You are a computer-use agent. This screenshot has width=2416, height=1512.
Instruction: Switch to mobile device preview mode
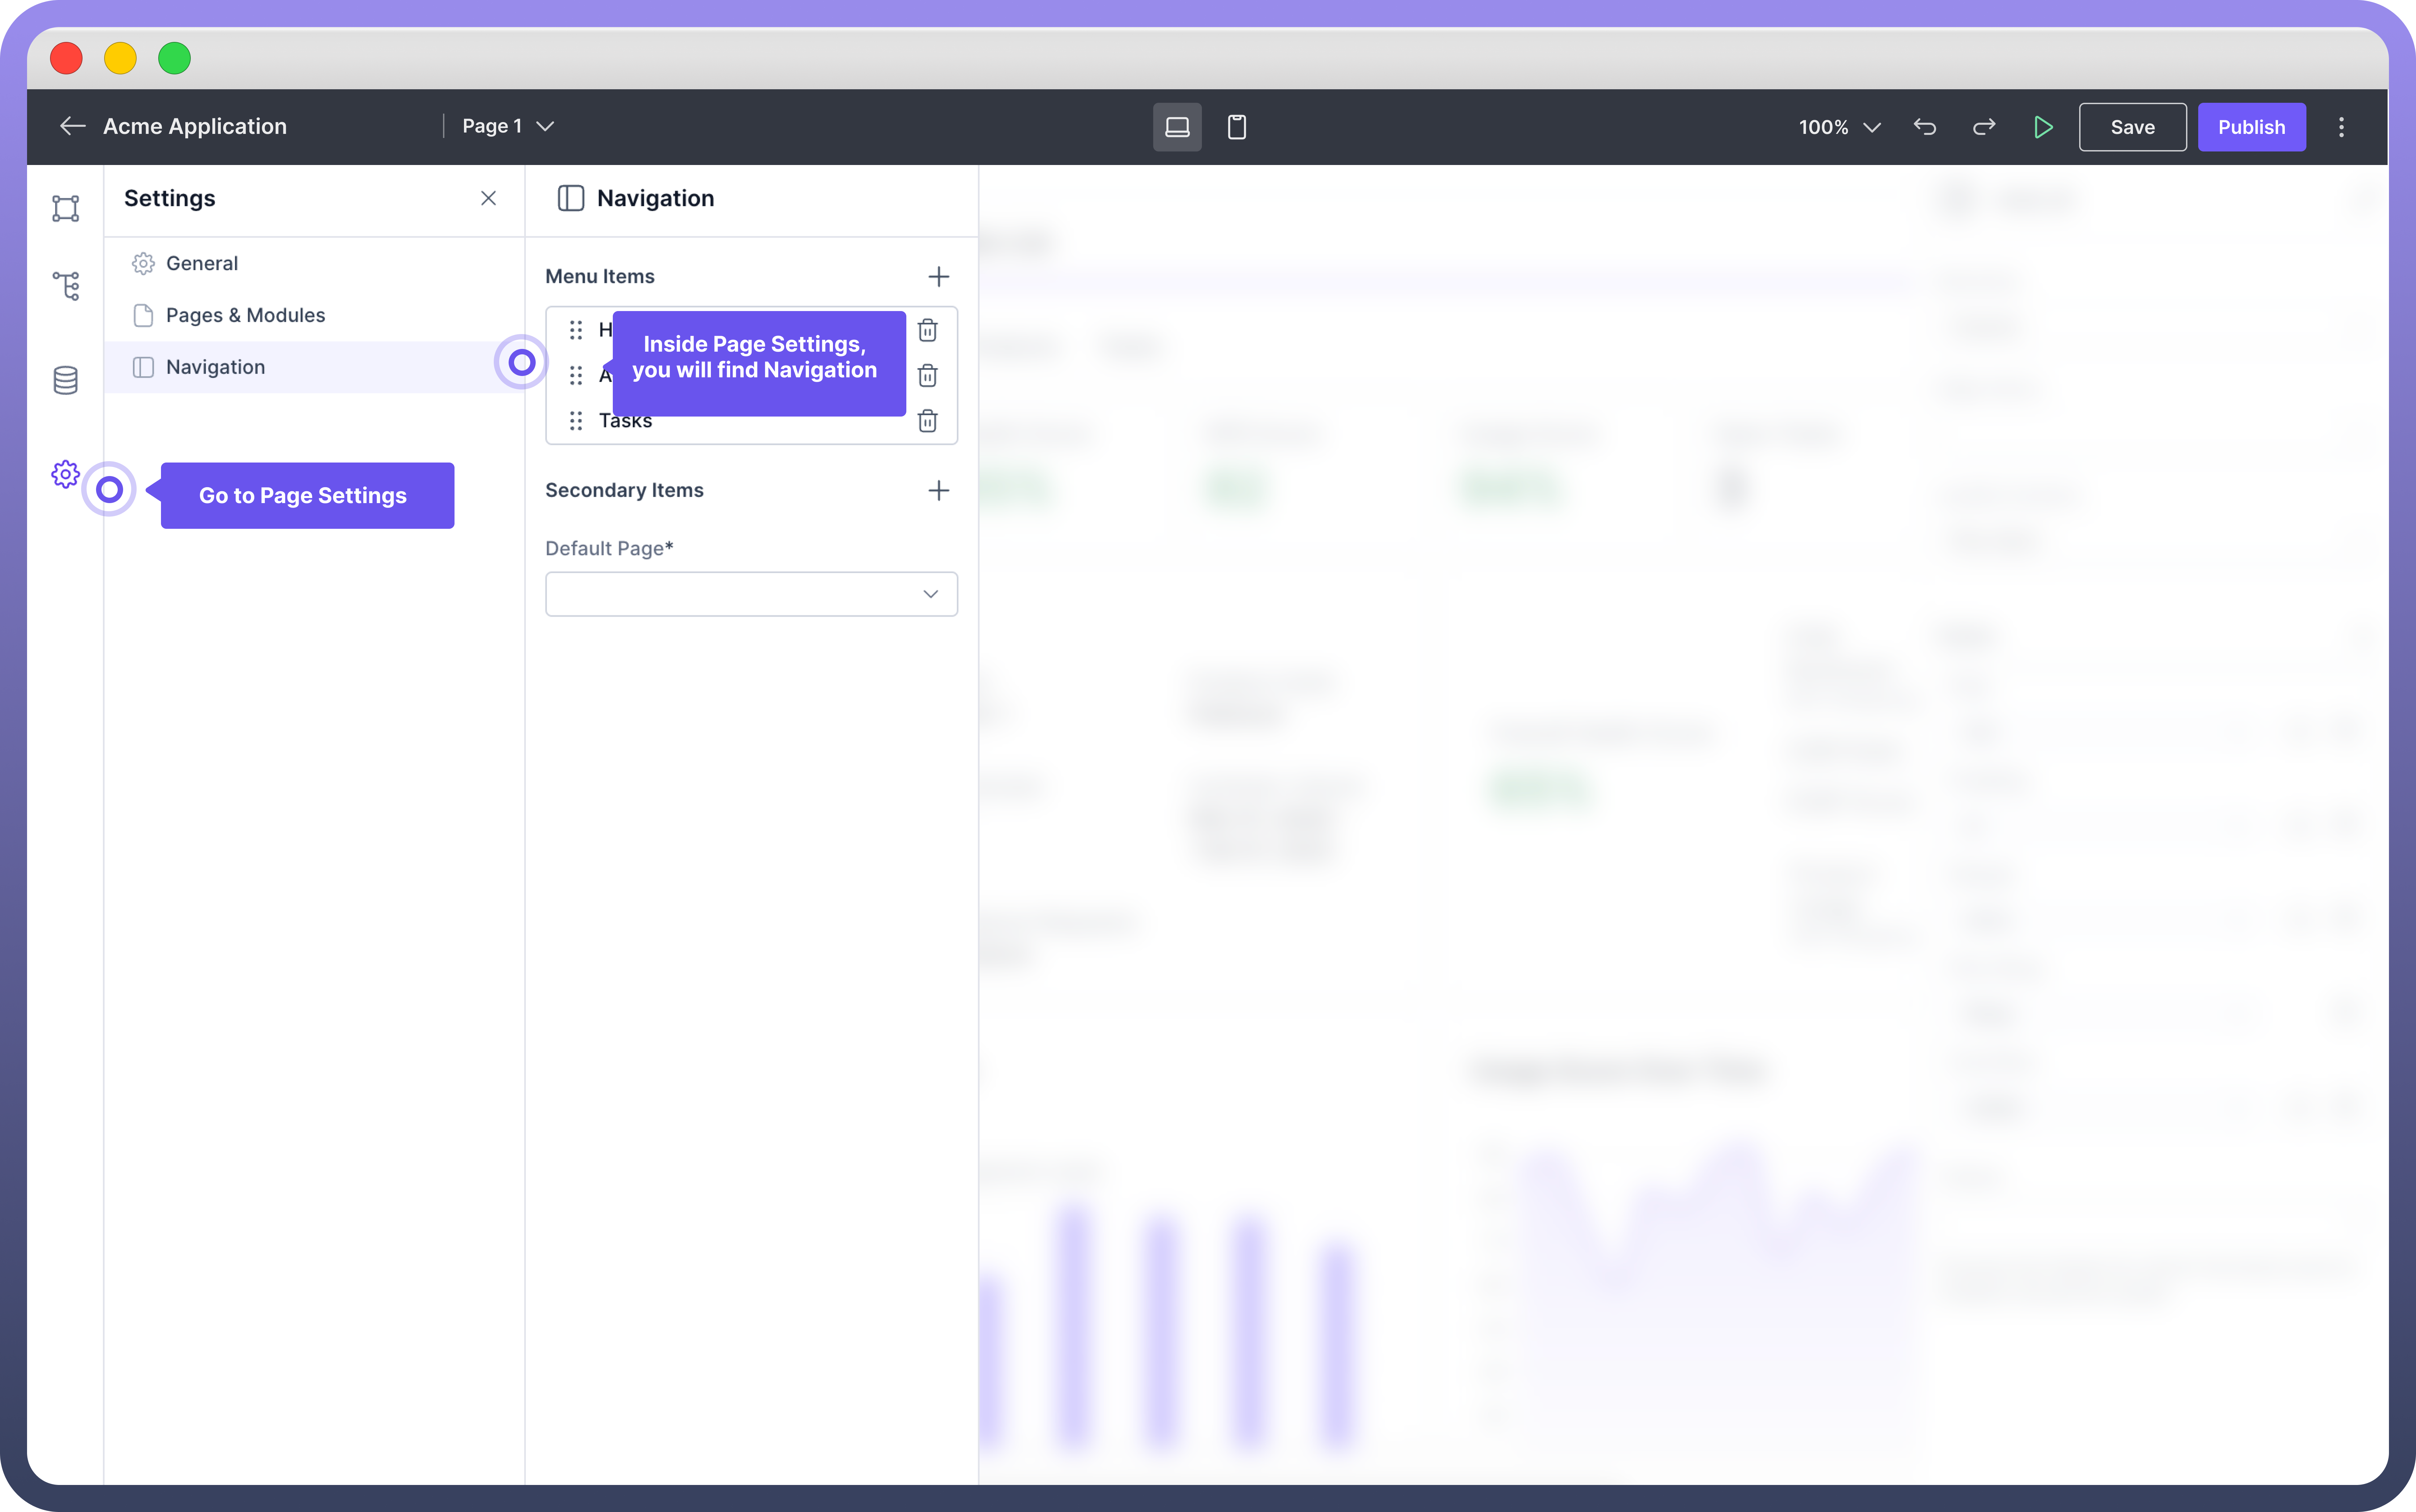point(1237,127)
